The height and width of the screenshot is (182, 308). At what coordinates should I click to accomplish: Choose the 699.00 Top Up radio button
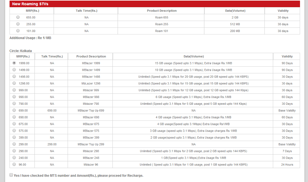(x=14, y=110)
